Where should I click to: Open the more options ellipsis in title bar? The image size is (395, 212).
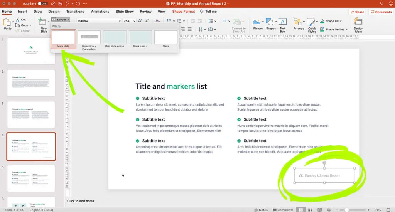[85, 3]
